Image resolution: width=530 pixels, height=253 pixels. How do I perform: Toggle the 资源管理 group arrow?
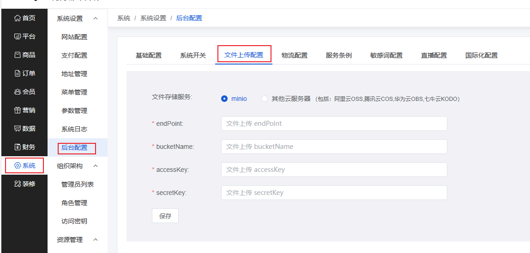tap(96, 240)
